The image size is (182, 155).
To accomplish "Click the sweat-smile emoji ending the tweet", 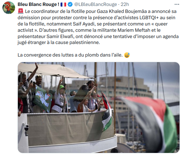I will (x=127, y=55).
